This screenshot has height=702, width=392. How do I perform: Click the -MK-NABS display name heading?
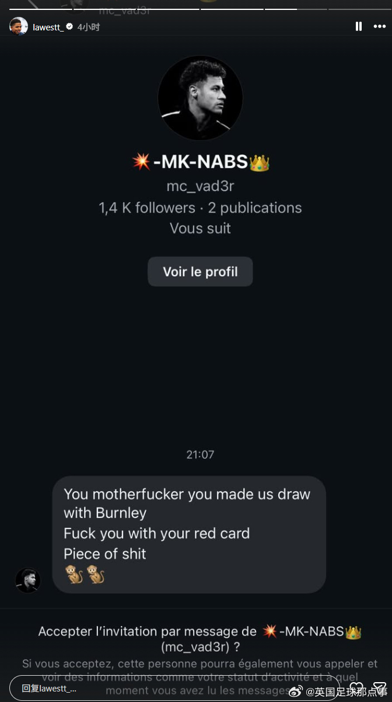tap(201, 162)
